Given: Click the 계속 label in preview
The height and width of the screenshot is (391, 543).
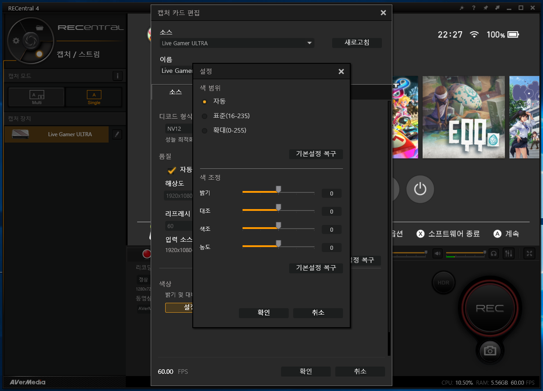Looking at the screenshot, I should tap(512, 234).
